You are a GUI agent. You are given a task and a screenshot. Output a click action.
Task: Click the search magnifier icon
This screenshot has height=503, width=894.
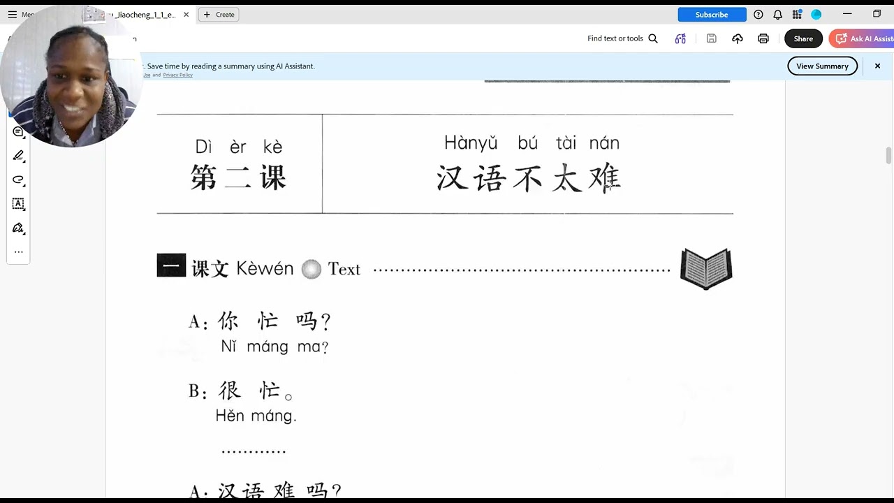click(x=653, y=38)
